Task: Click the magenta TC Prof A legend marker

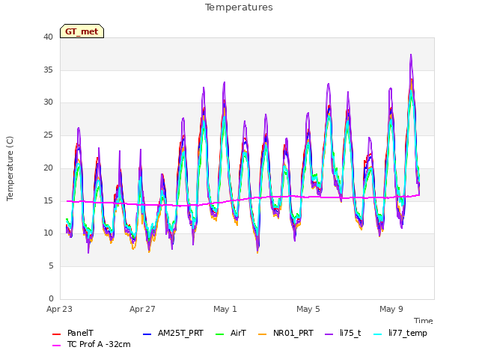Action: (57, 346)
